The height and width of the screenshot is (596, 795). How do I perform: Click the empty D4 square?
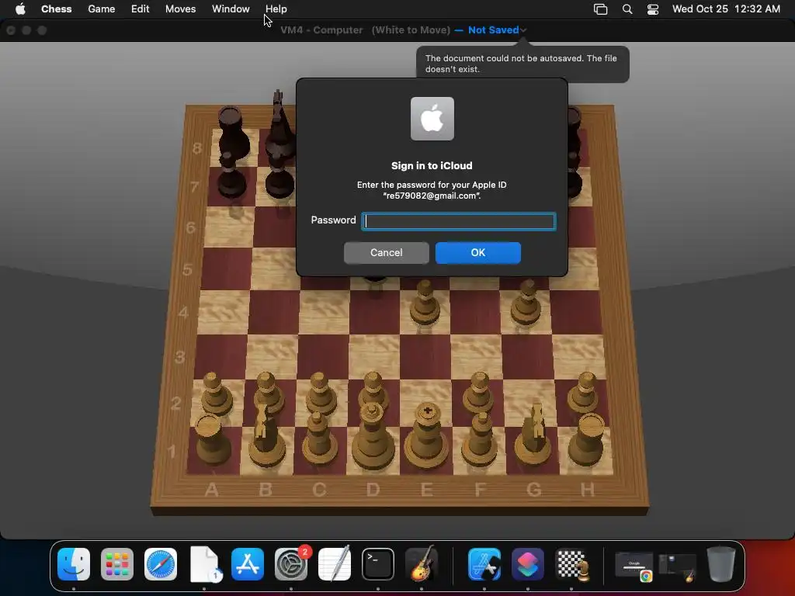375,312
